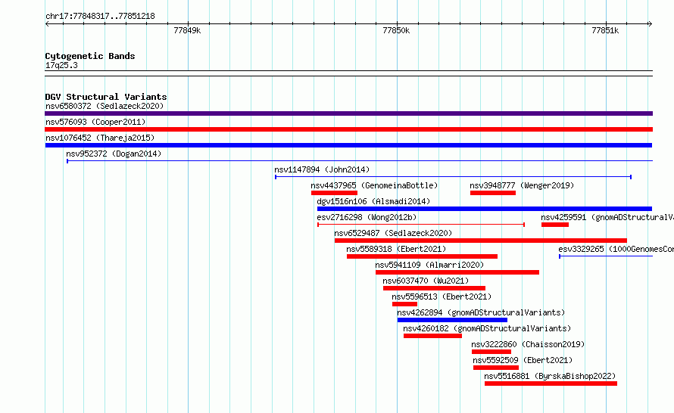Click the esv3329265 1000Genomes label
Image resolution: width=674 pixels, height=413 pixels.
point(616,249)
